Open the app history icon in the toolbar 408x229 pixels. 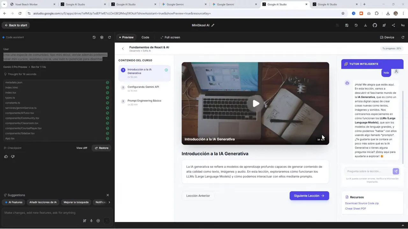pyautogui.click(x=356, y=25)
